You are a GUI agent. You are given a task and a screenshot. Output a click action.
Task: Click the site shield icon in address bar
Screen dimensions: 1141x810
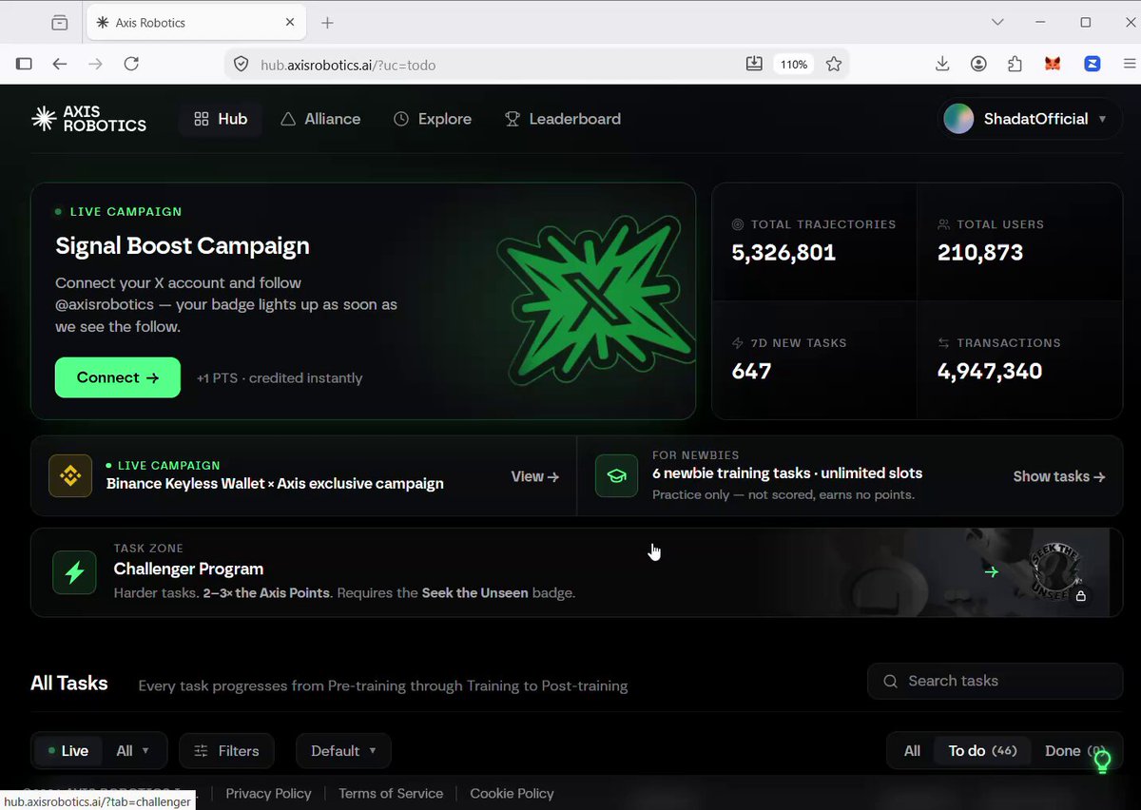pos(242,64)
